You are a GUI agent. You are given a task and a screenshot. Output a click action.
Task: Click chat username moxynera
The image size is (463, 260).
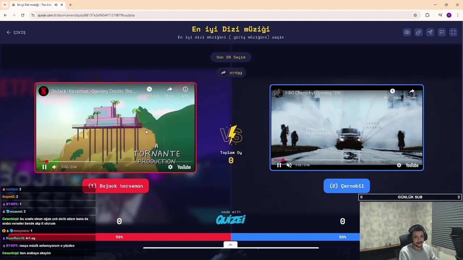click(21, 231)
